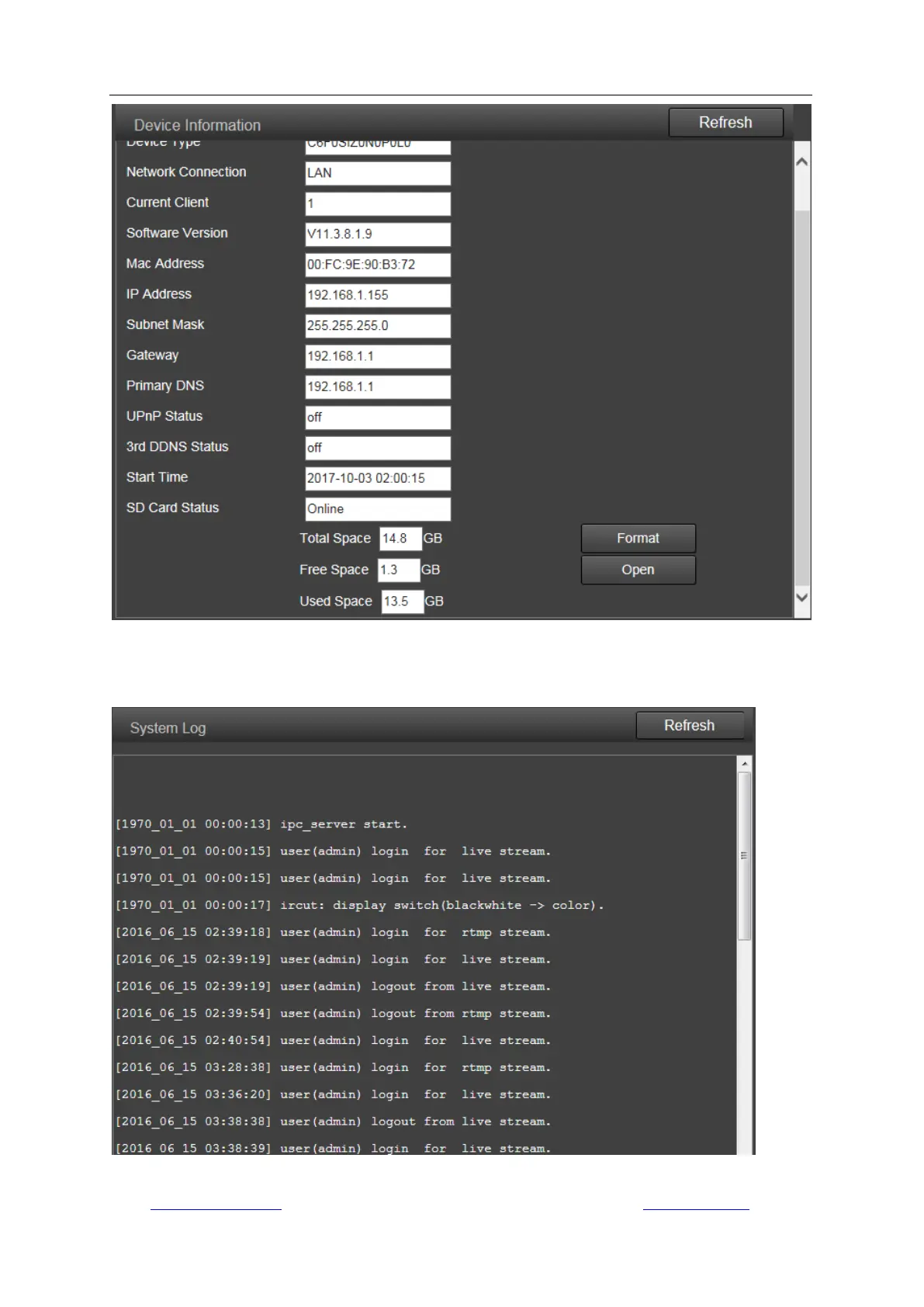Viewport: 924px width, 1307px height.
Task: Click the Total Space label
Action: click(335, 539)
